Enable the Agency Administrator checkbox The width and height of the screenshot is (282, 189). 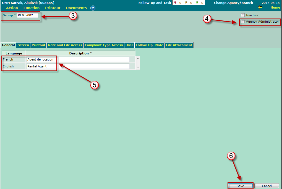[243, 22]
